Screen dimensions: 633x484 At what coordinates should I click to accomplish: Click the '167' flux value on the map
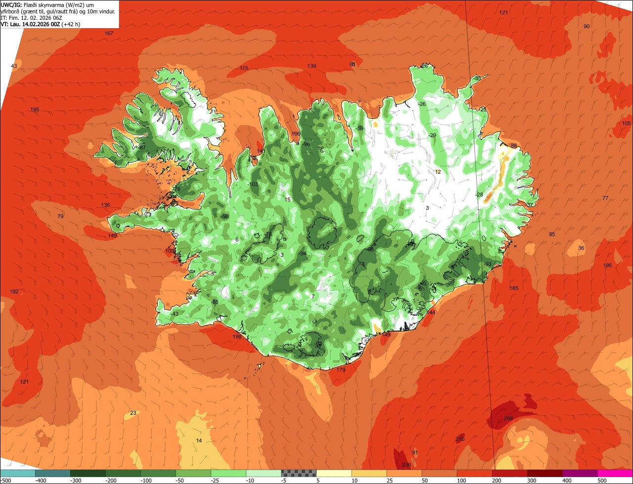pyautogui.click(x=109, y=33)
